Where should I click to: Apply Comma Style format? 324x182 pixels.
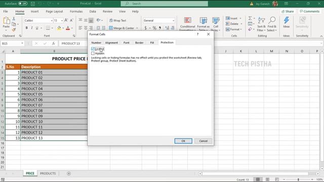tap(160, 28)
